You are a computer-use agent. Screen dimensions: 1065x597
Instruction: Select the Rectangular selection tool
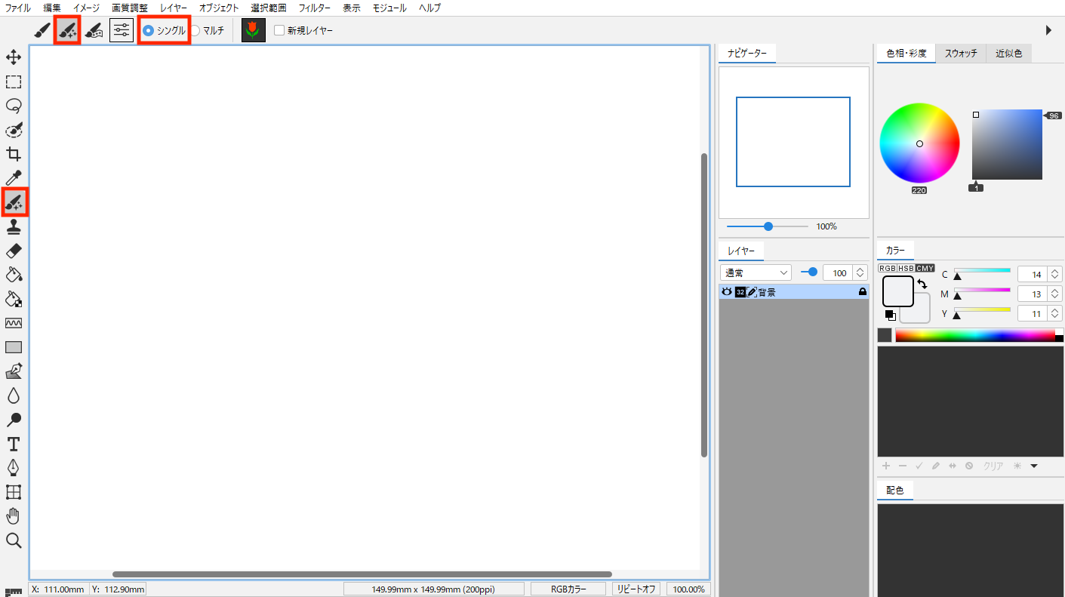[x=14, y=82]
